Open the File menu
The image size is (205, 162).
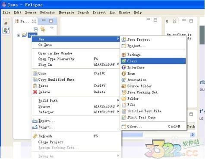coord(6,13)
